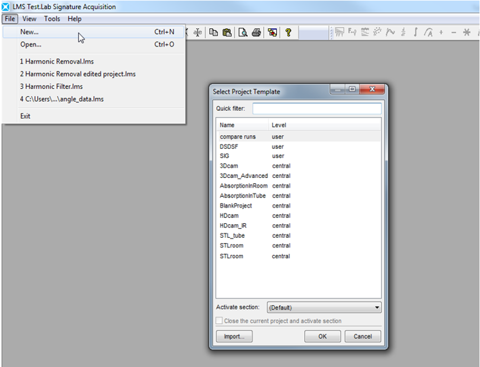Open recent file 1 Harmonic Removal.lms
The image size is (480, 367).
[93, 61]
